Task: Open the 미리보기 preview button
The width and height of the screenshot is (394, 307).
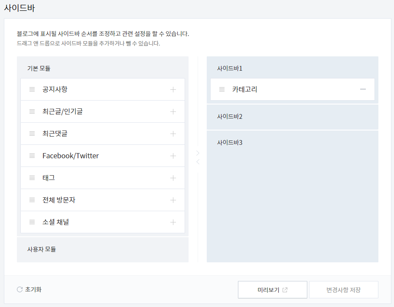Action: pyautogui.click(x=273, y=290)
